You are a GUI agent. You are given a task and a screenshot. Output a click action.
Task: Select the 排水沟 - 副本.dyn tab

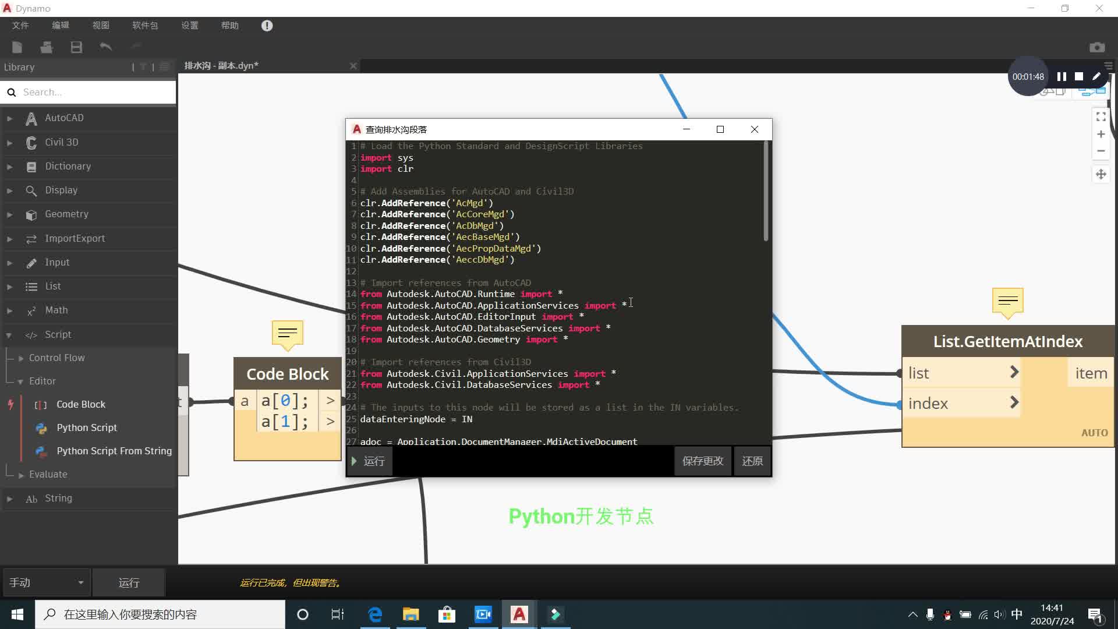(x=221, y=65)
